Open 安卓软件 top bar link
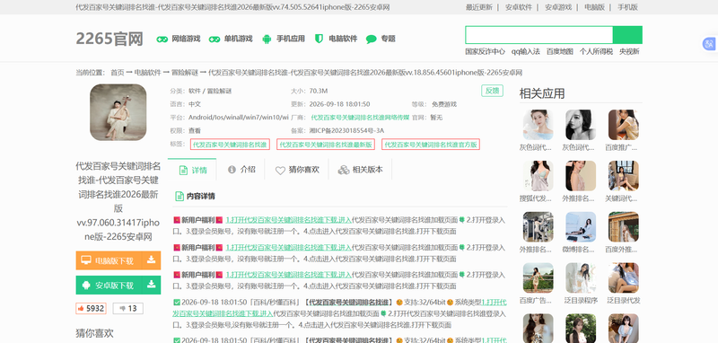The width and height of the screenshot is (718, 343). (x=519, y=7)
